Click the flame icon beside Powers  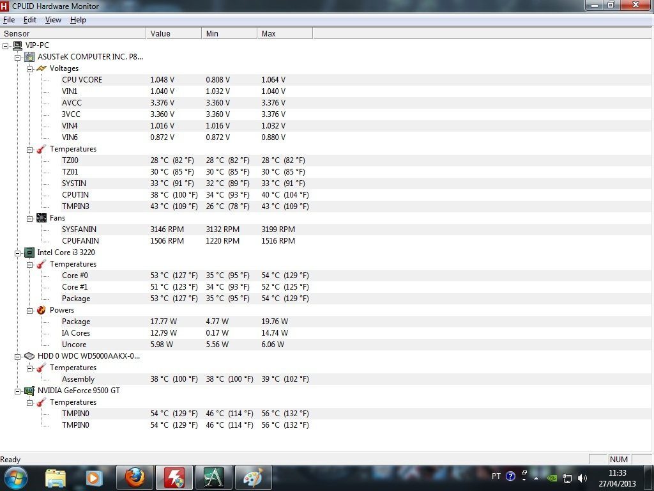42,310
